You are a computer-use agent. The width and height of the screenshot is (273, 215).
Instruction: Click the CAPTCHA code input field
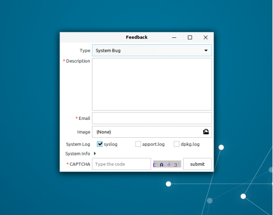point(121,164)
